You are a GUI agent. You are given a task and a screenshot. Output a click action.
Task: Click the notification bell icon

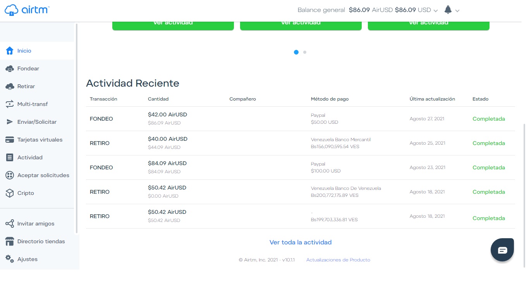(x=448, y=10)
